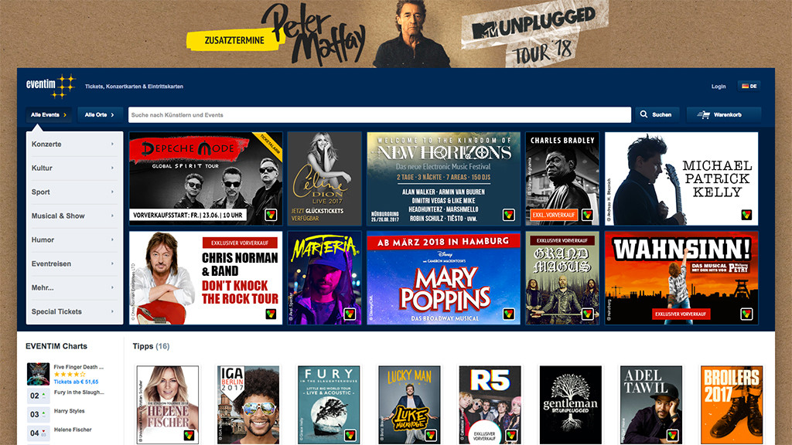Click the ticket badge on New Horizons tile

tap(509, 215)
